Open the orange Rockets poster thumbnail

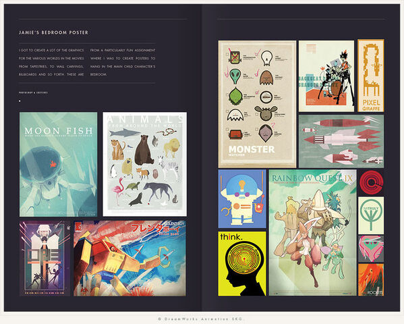point(371,279)
